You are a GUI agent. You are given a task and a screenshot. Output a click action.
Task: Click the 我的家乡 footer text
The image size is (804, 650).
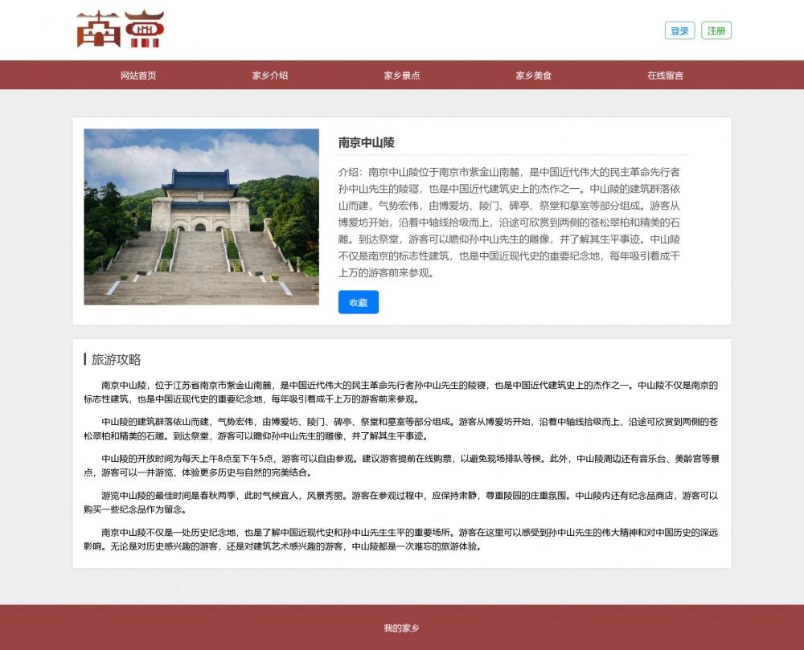click(x=402, y=628)
